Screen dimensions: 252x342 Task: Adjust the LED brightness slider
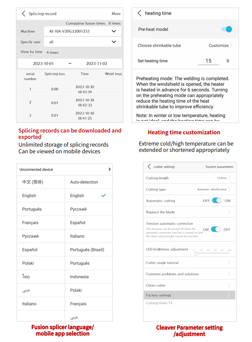point(196,253)
